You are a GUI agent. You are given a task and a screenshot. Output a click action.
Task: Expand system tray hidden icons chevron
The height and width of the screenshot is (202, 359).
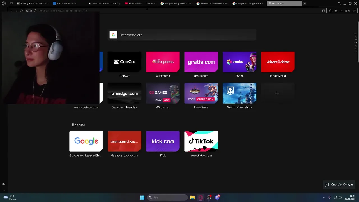tap(323, 198)
